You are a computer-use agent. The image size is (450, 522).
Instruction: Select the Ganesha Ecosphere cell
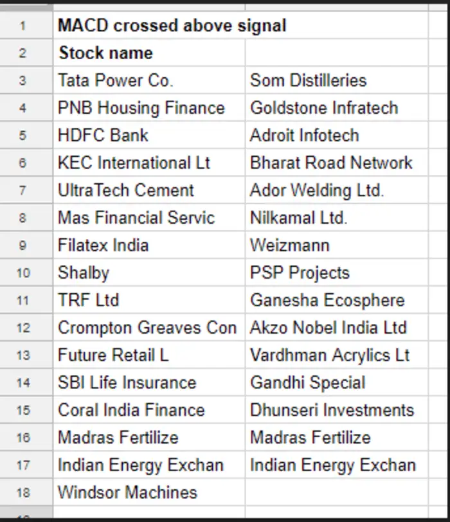327,300
